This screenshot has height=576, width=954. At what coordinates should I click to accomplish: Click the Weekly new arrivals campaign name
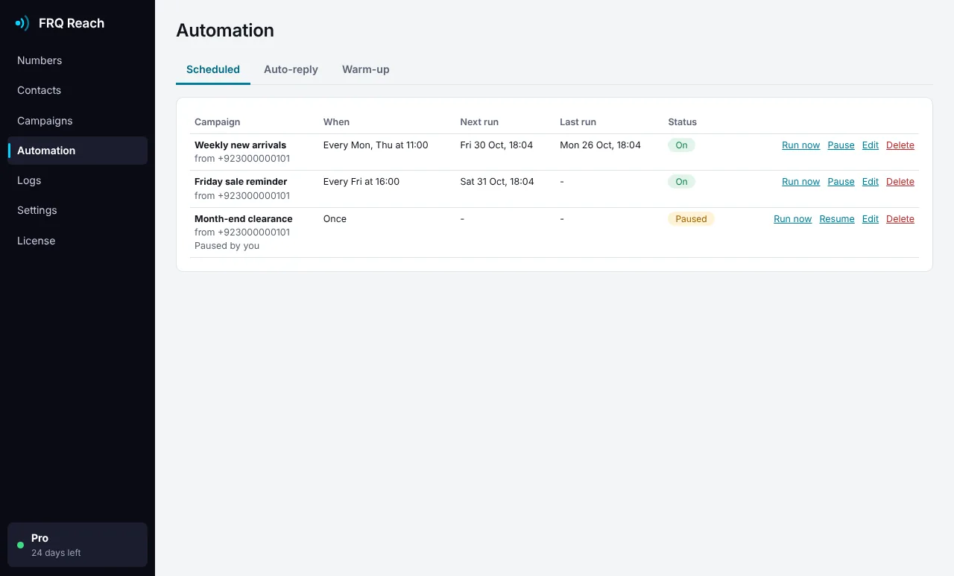pyautogui.click(x=240, y=145)
